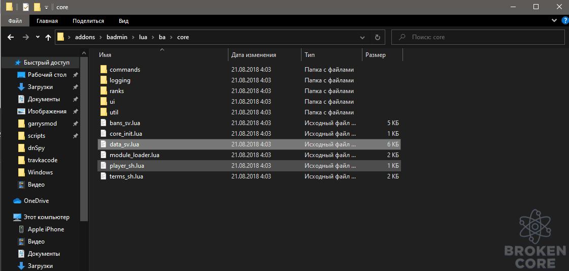Open Видео below the Windows folder
This screenshot has height=271, width=569.
[31, 185]
